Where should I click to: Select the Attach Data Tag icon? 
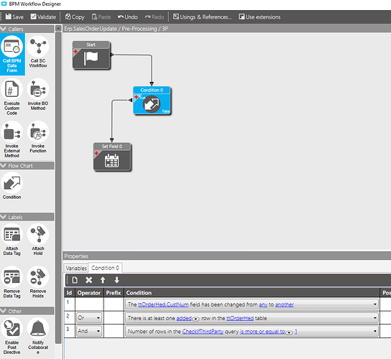click(x=11, y=235)
